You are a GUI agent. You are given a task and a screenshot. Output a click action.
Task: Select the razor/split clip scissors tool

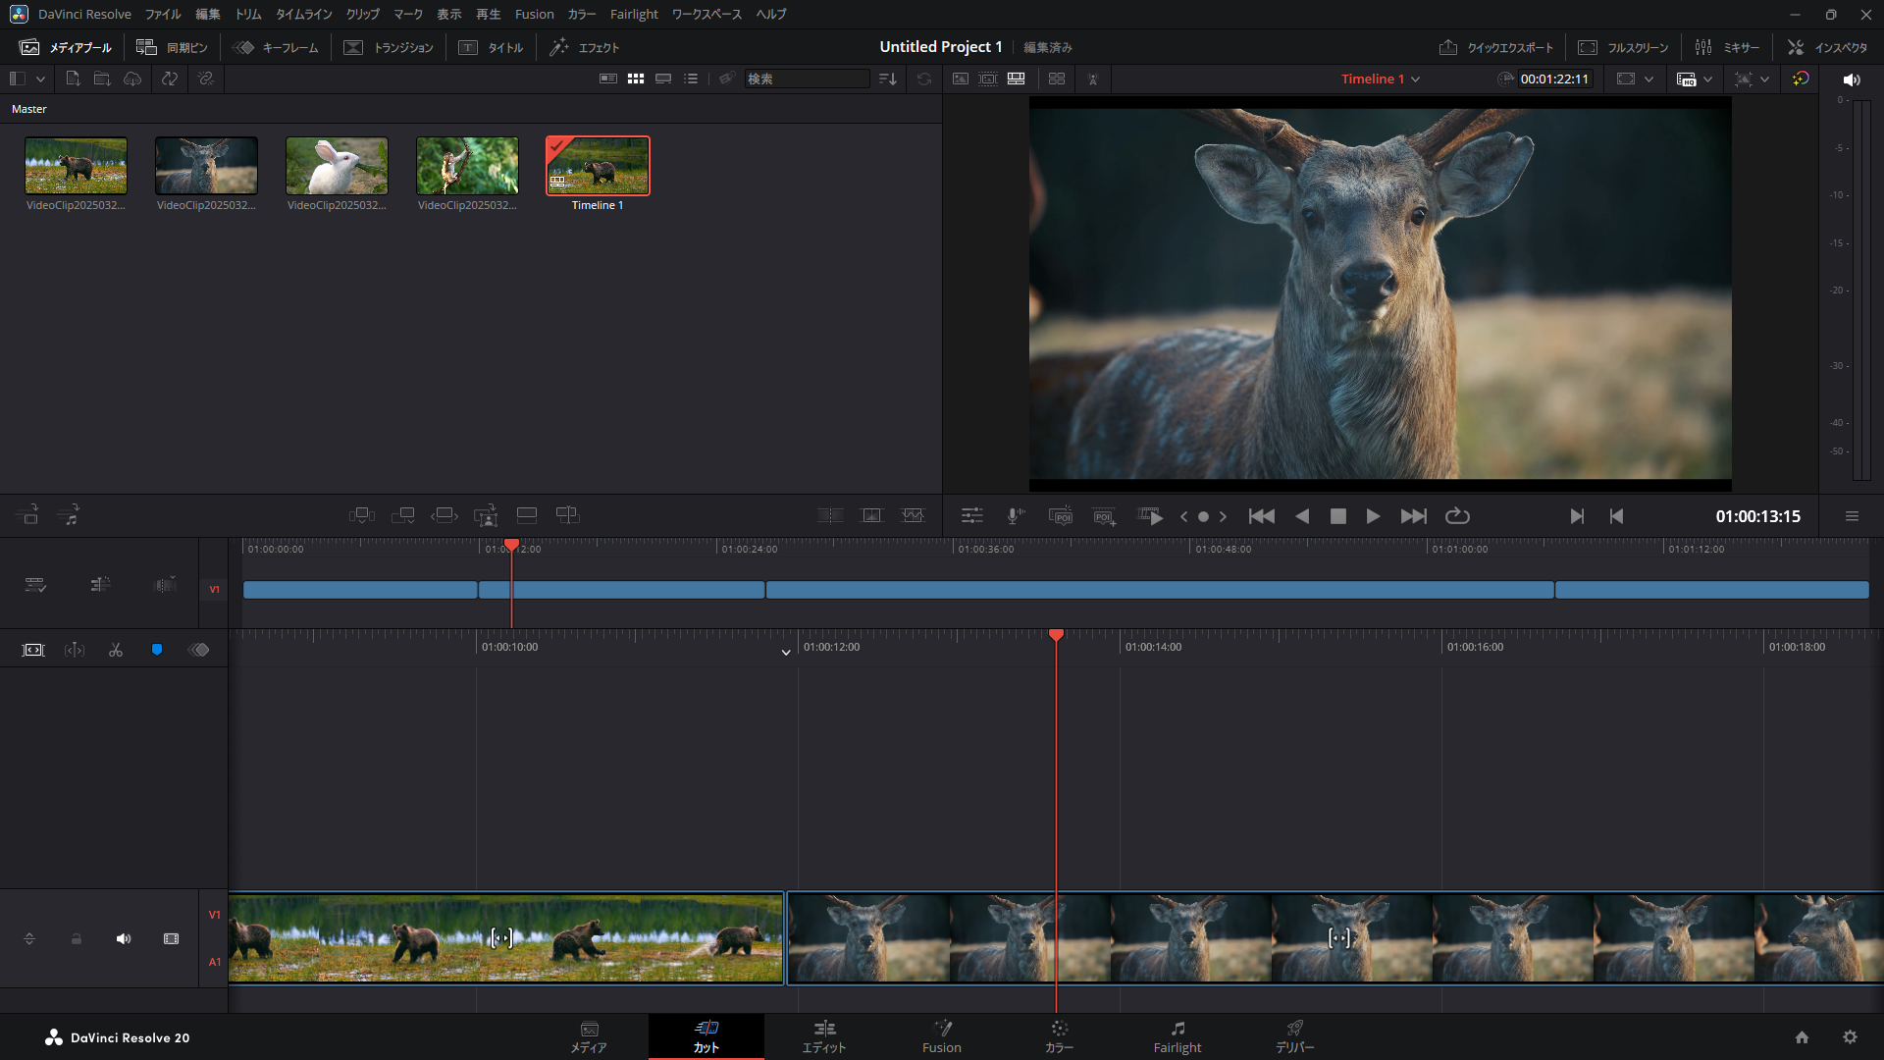116,650
